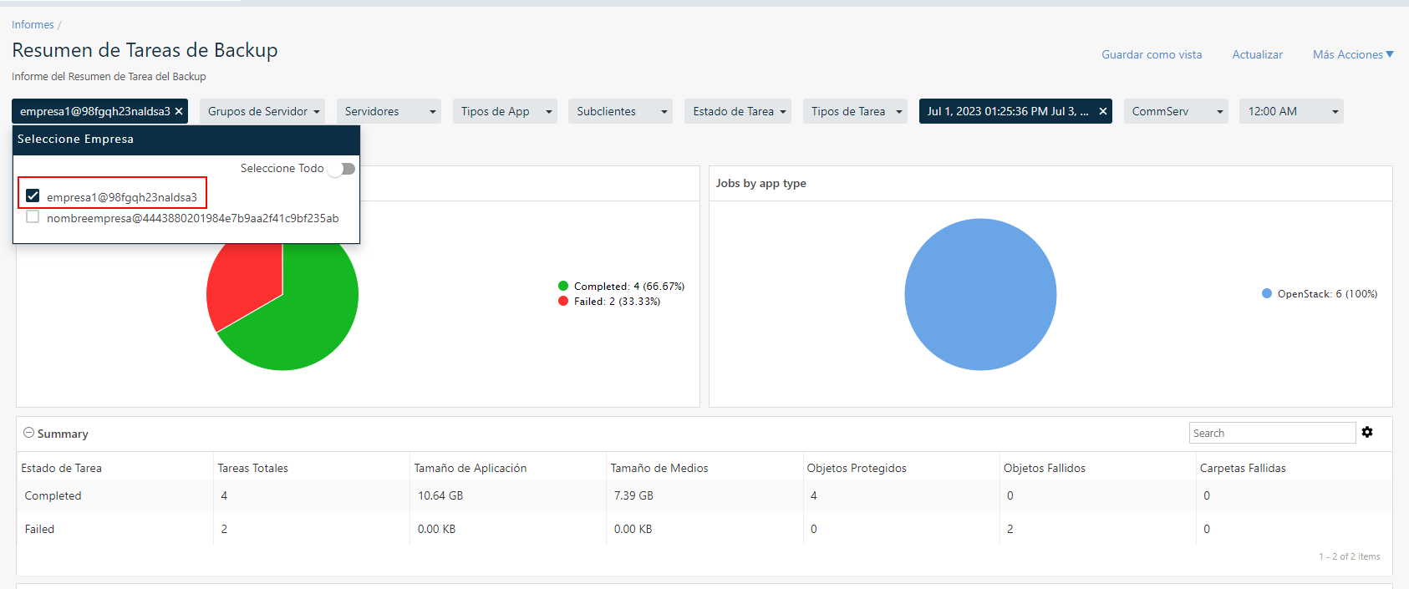Click the red Failed legend dot
The image size is (1409, 589).
563,301
